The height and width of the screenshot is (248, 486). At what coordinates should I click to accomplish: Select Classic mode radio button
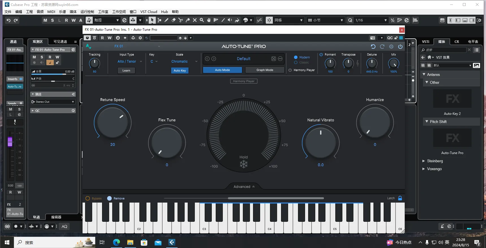[x=296, y=62]
